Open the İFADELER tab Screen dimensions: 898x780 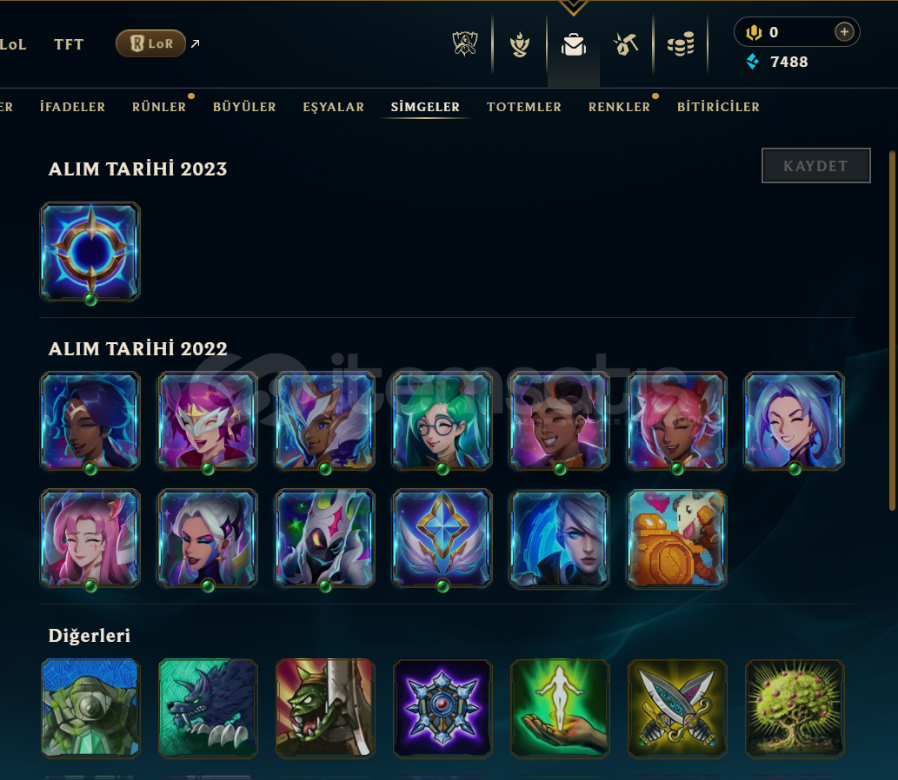[73, 107]
